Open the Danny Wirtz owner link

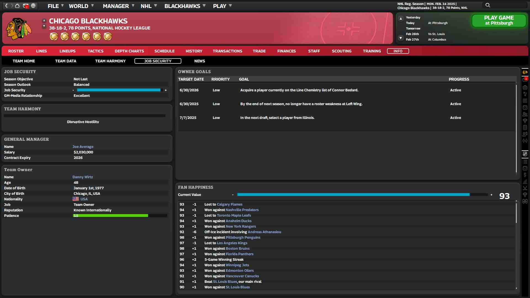click(83, 177)
